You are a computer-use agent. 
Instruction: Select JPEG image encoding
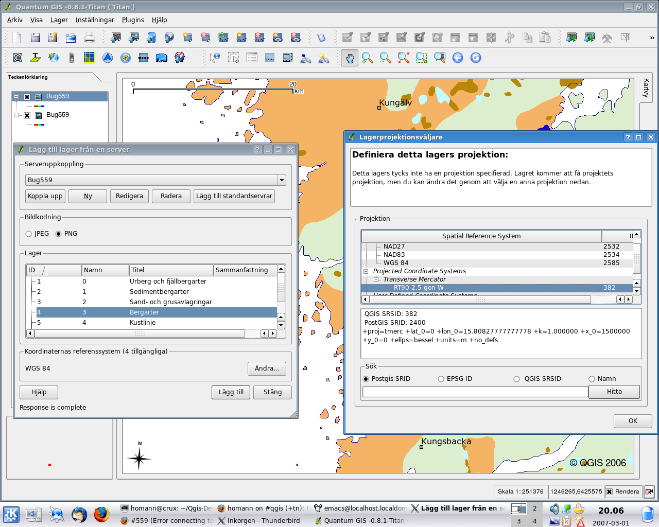click(x=29, y=234)
